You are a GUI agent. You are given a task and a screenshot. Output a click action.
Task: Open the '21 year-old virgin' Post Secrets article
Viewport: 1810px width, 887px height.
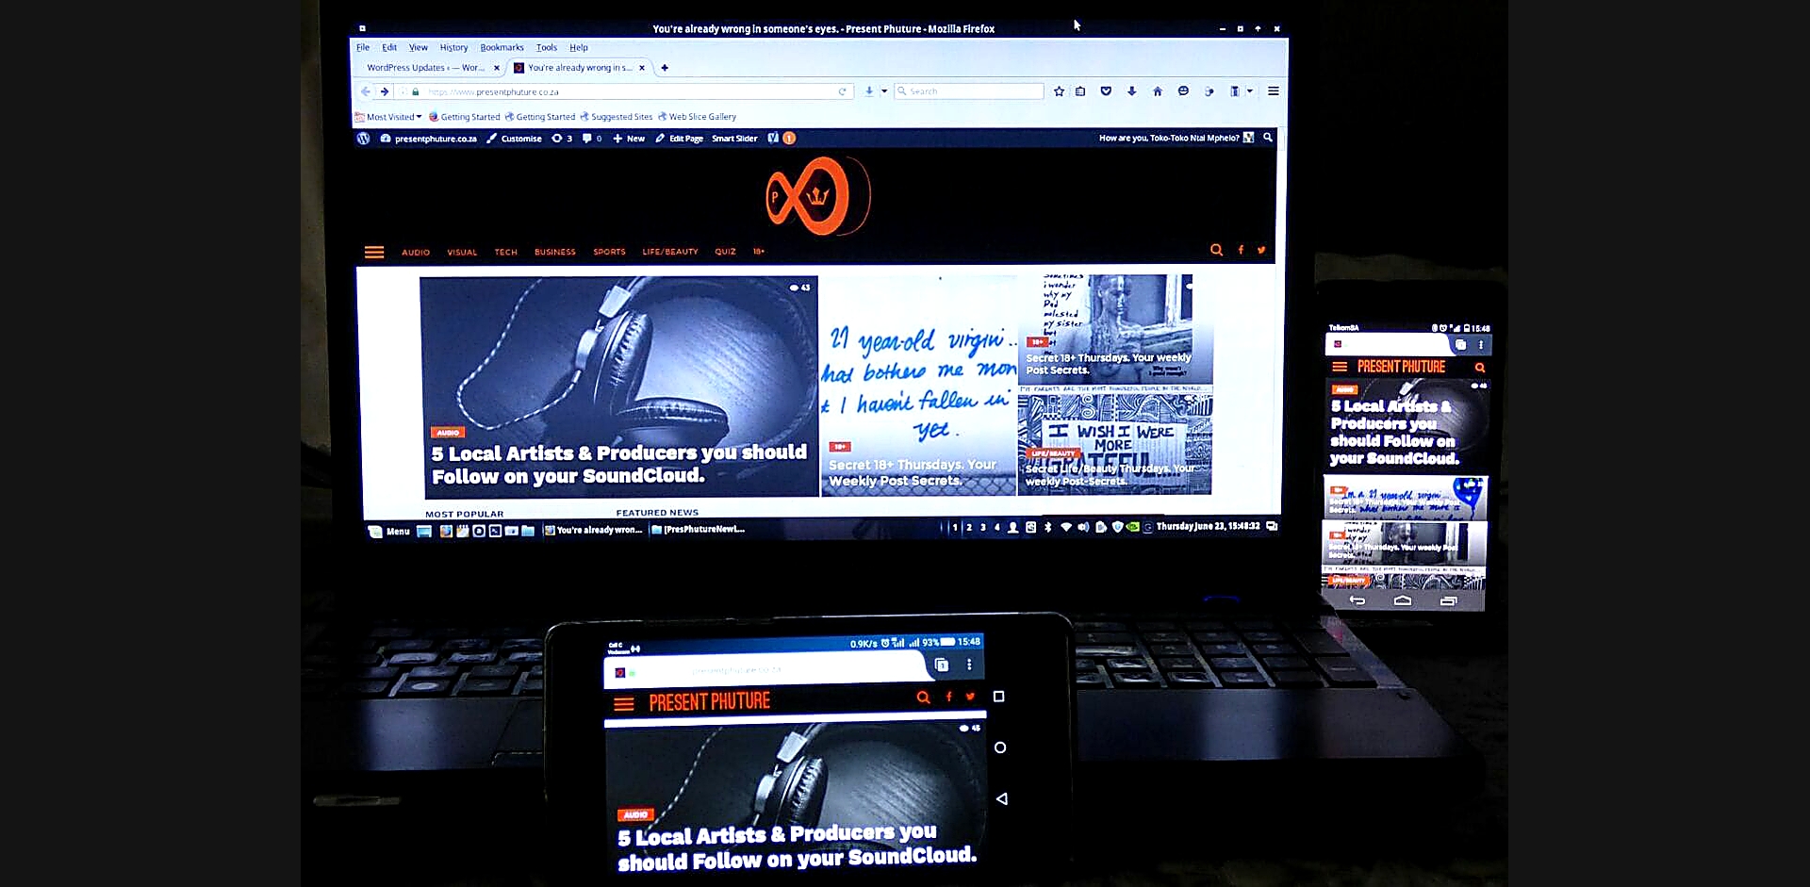[918, 386]
